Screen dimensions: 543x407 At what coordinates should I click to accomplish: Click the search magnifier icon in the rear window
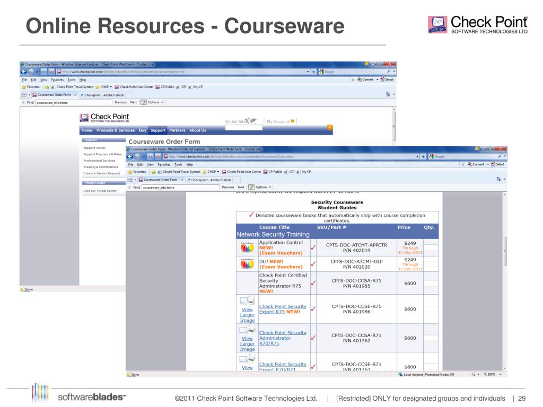coord(389,72)
